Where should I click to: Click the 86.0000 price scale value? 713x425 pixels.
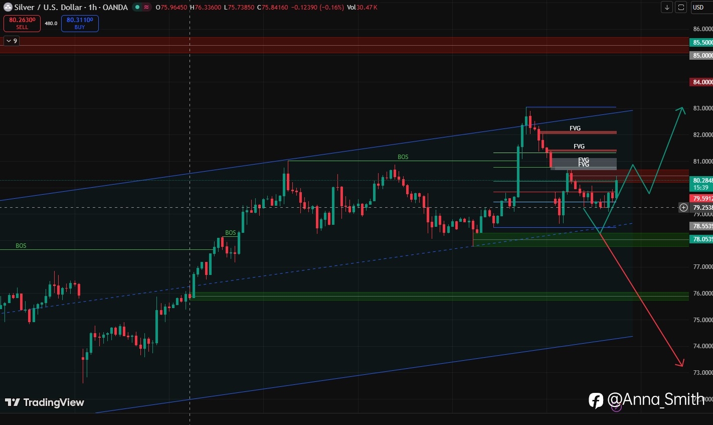[x=702, y=29]
